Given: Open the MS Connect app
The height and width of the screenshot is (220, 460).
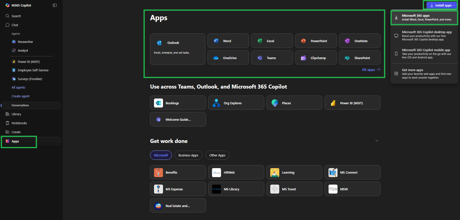Looking at the screenshot, I should tap(352, 172).
